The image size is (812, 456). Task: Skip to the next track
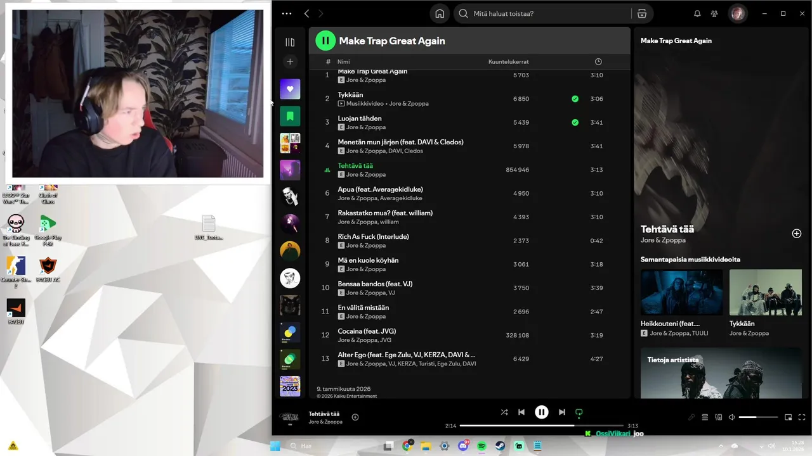coord(561,412)
